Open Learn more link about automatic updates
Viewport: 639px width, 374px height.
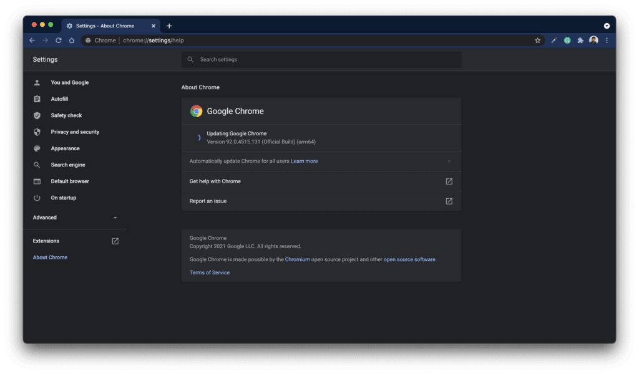point(304,161)
